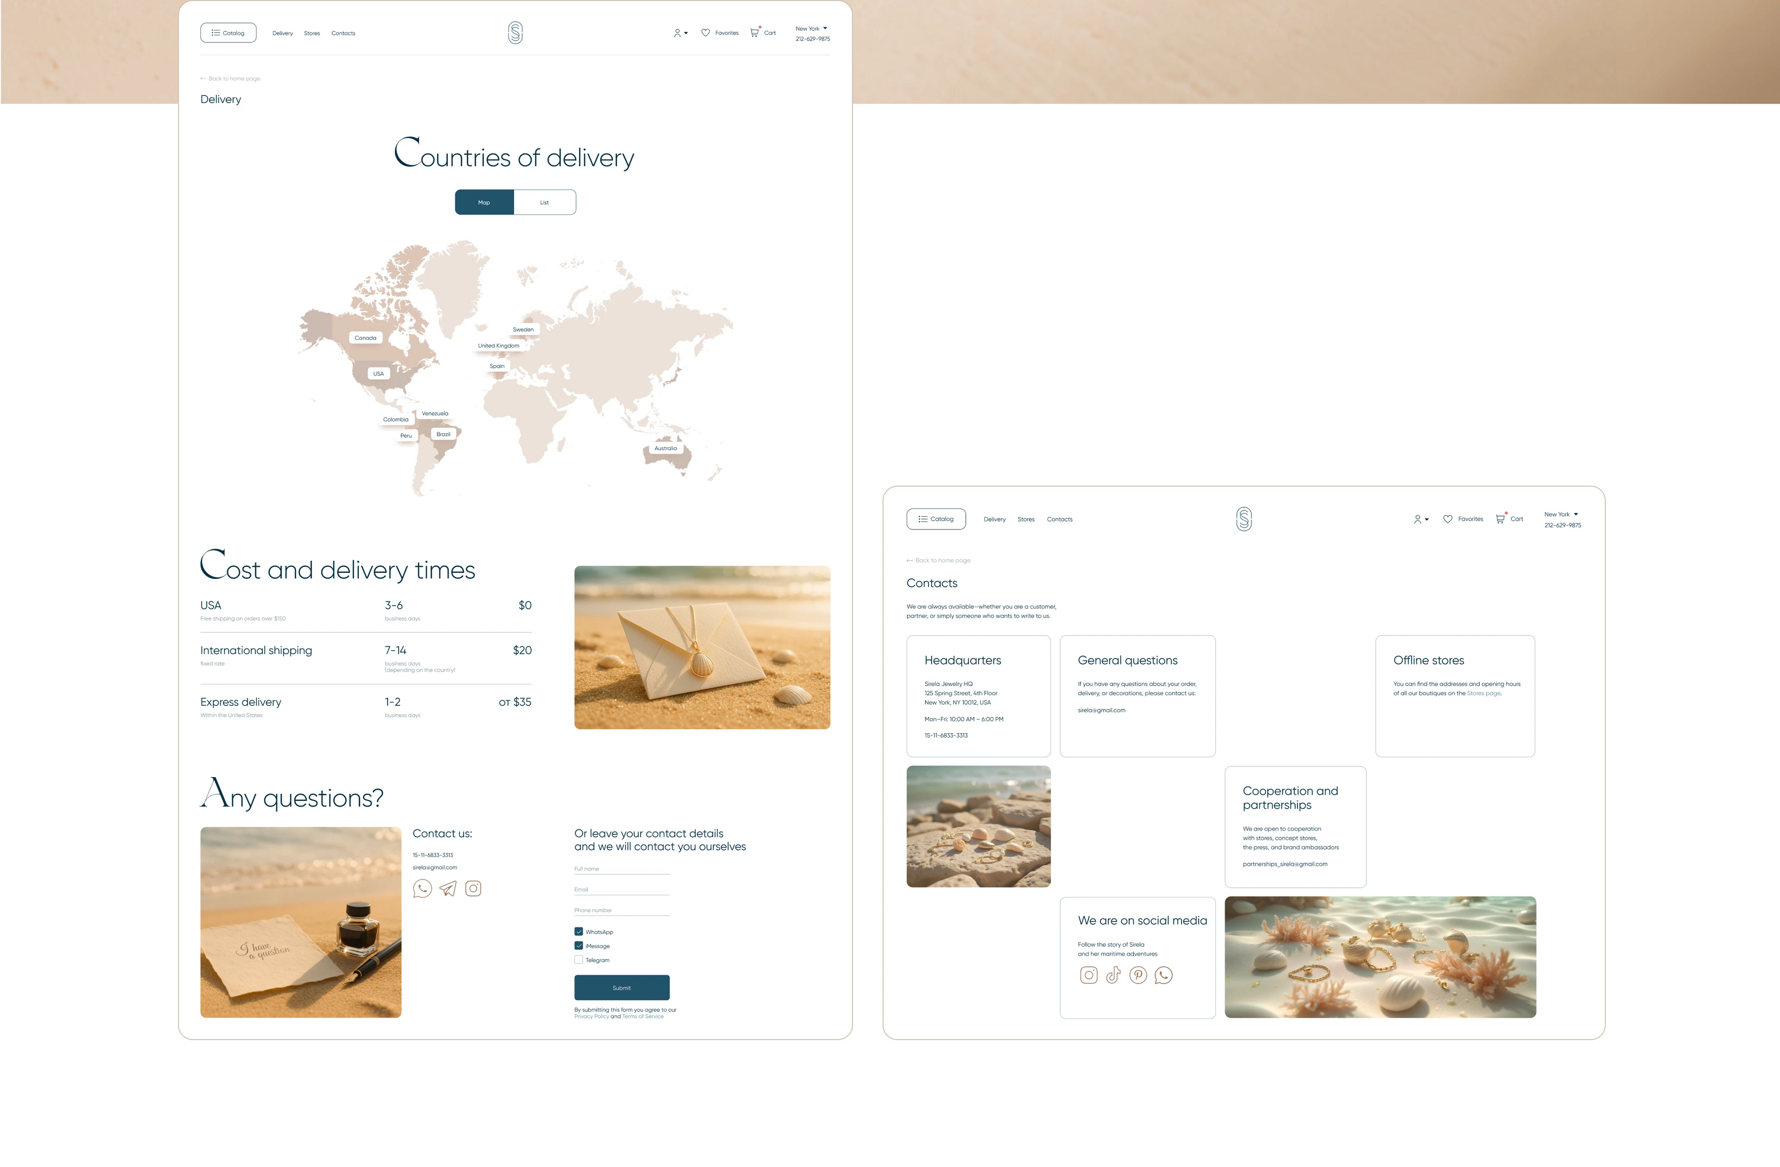This screenshot has height=1167, width=1780.
Task: Uncheck the WhatsApp checkbox
Action: (x=578, y=932)
